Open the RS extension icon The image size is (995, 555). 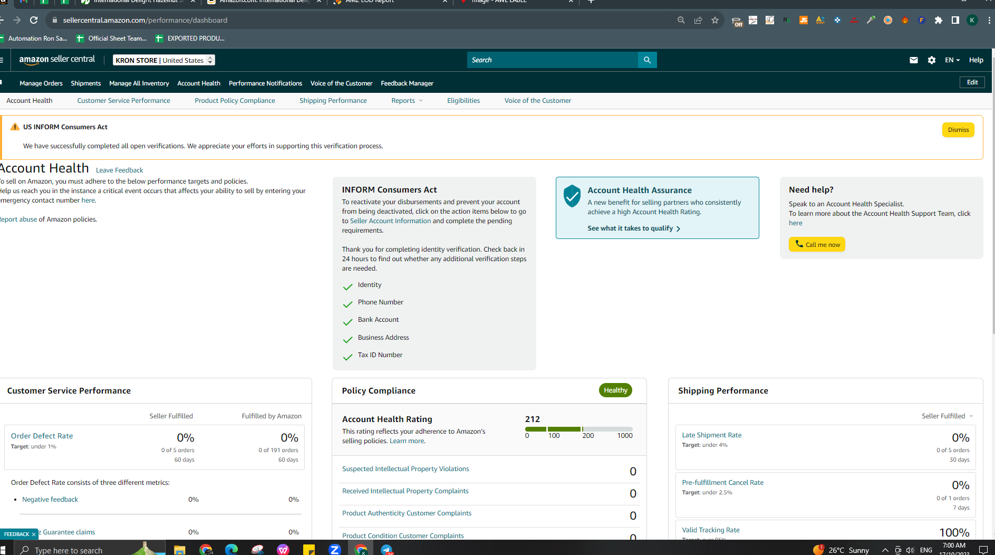coord(787,20)
